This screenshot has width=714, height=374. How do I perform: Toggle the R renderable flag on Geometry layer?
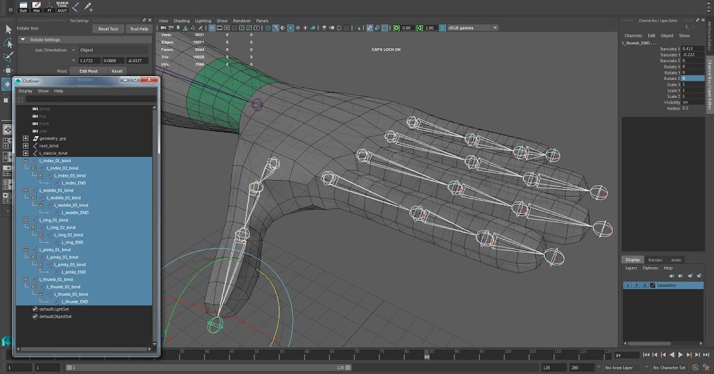pyautogui.click(x=645, y=286)
